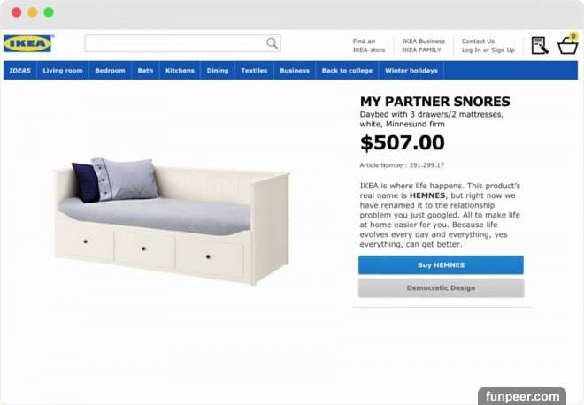
Task: Click the red close window dot
Action: [x=17, y=12]
